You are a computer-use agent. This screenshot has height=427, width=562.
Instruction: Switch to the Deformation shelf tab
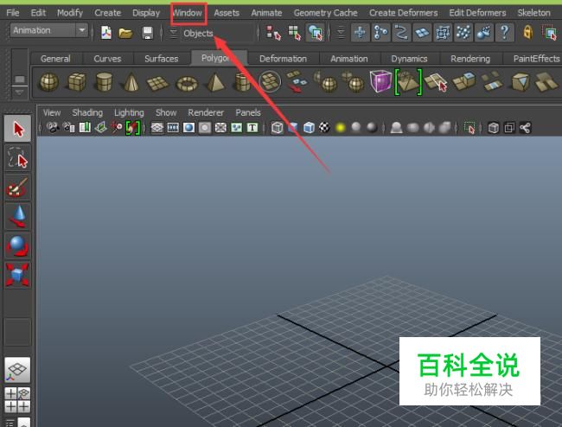(x=283, y=59)
